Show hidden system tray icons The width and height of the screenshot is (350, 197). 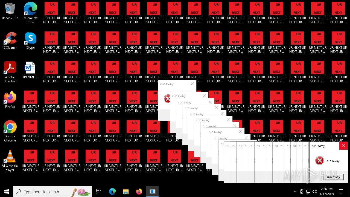point(295,192)
